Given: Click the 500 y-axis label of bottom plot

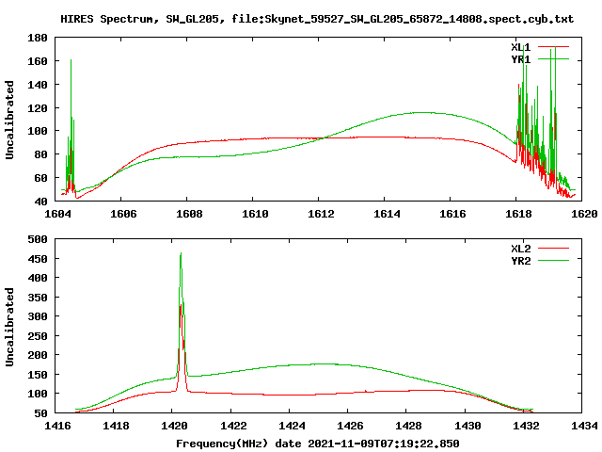Looking at the screenshot, I should [x=38, y=239].
